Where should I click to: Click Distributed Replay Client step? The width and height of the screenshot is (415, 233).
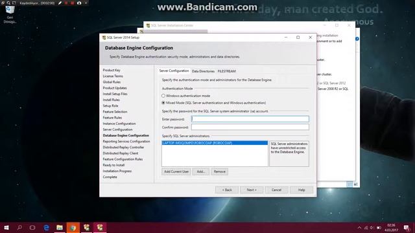tap(121, 153)
